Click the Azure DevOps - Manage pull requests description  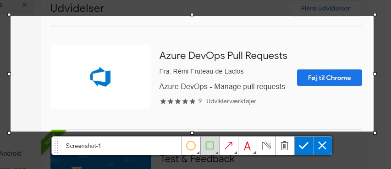pos(222,87)
